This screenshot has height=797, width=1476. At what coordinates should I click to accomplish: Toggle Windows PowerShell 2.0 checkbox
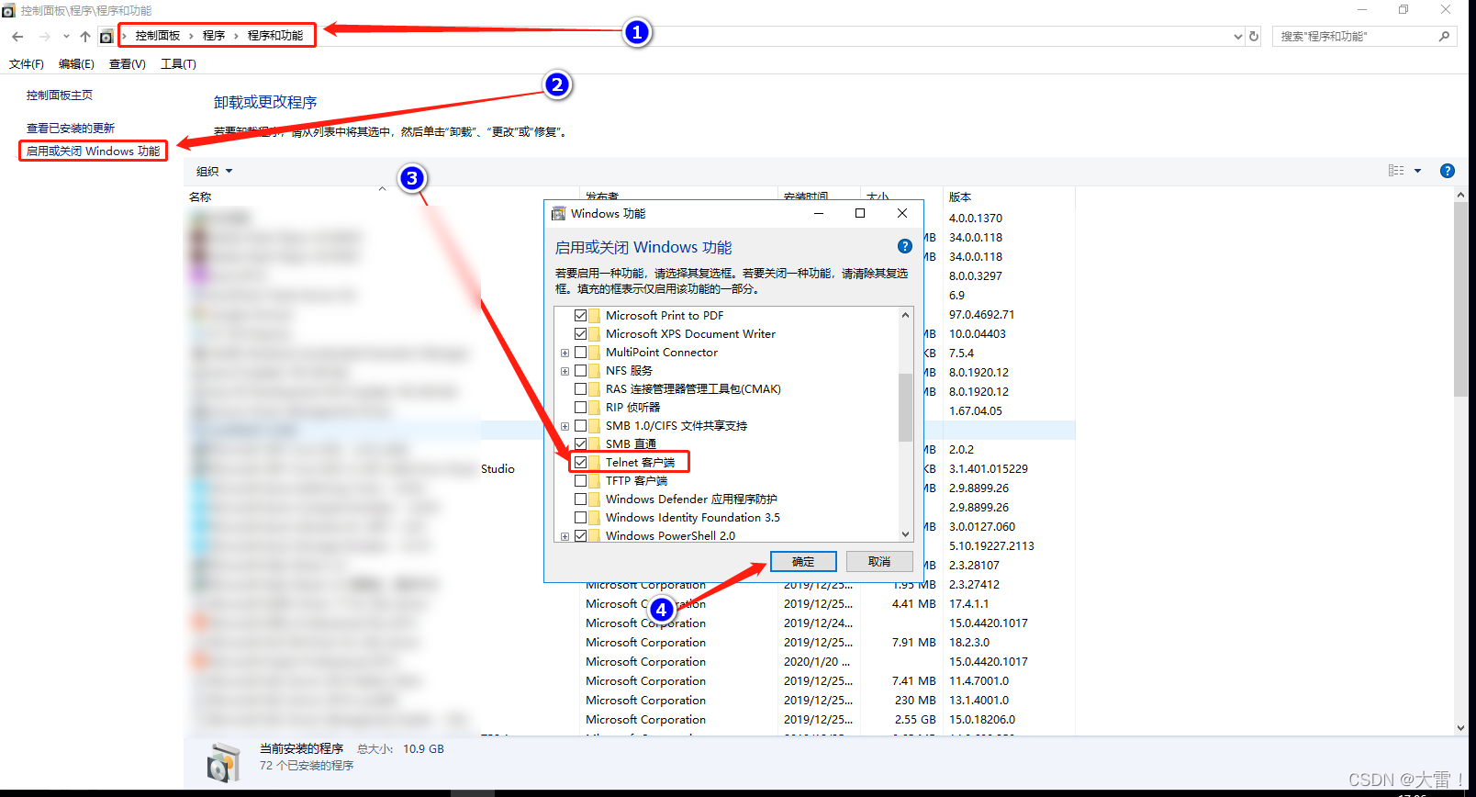click(580, 536)
